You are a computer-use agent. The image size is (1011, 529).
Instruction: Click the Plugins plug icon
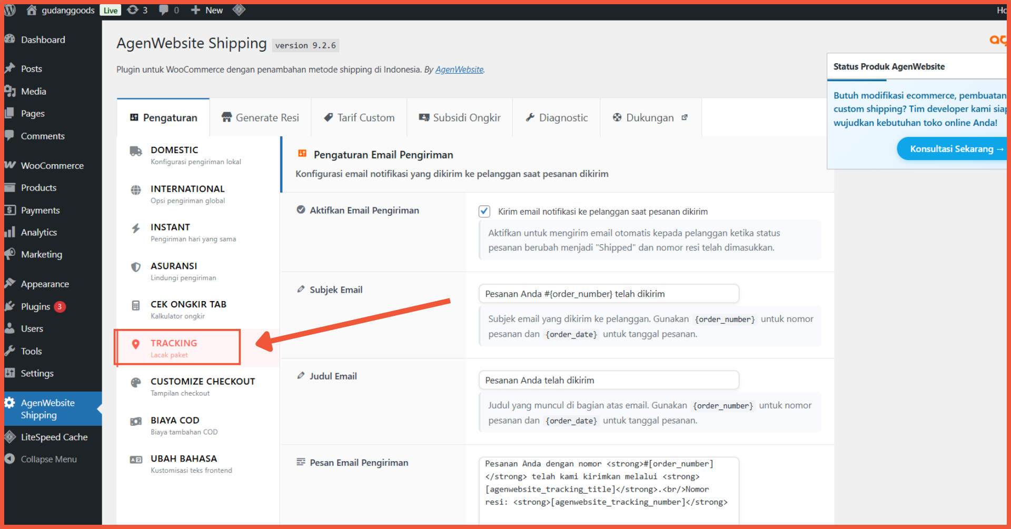tap(9, 306)
